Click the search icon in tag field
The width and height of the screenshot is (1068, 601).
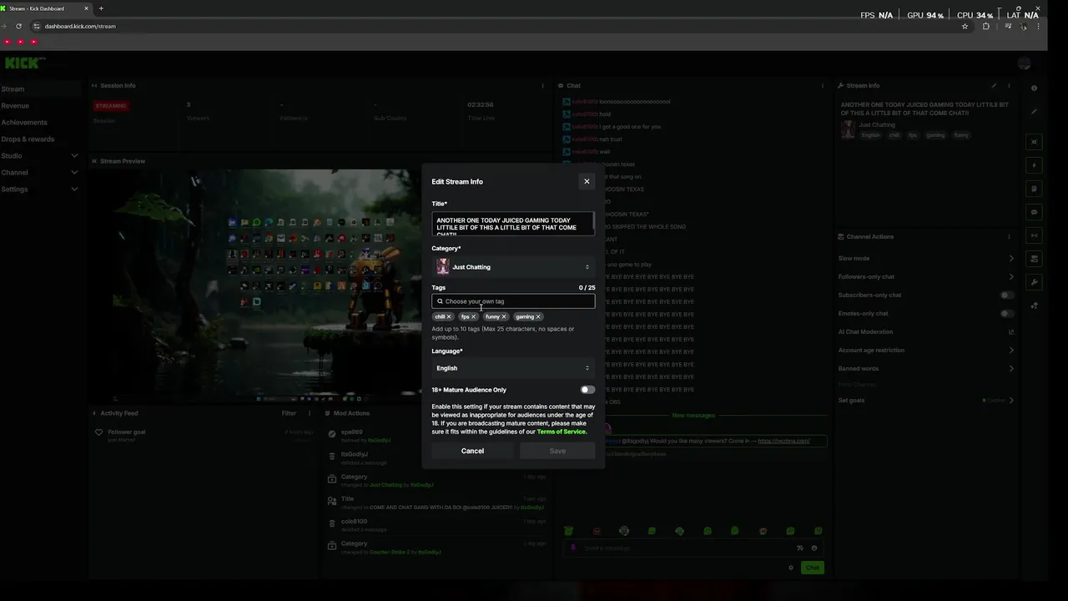pos(440,301)
